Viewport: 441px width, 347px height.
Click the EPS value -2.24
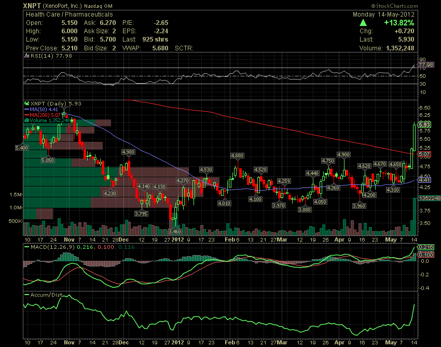[161, 31]
